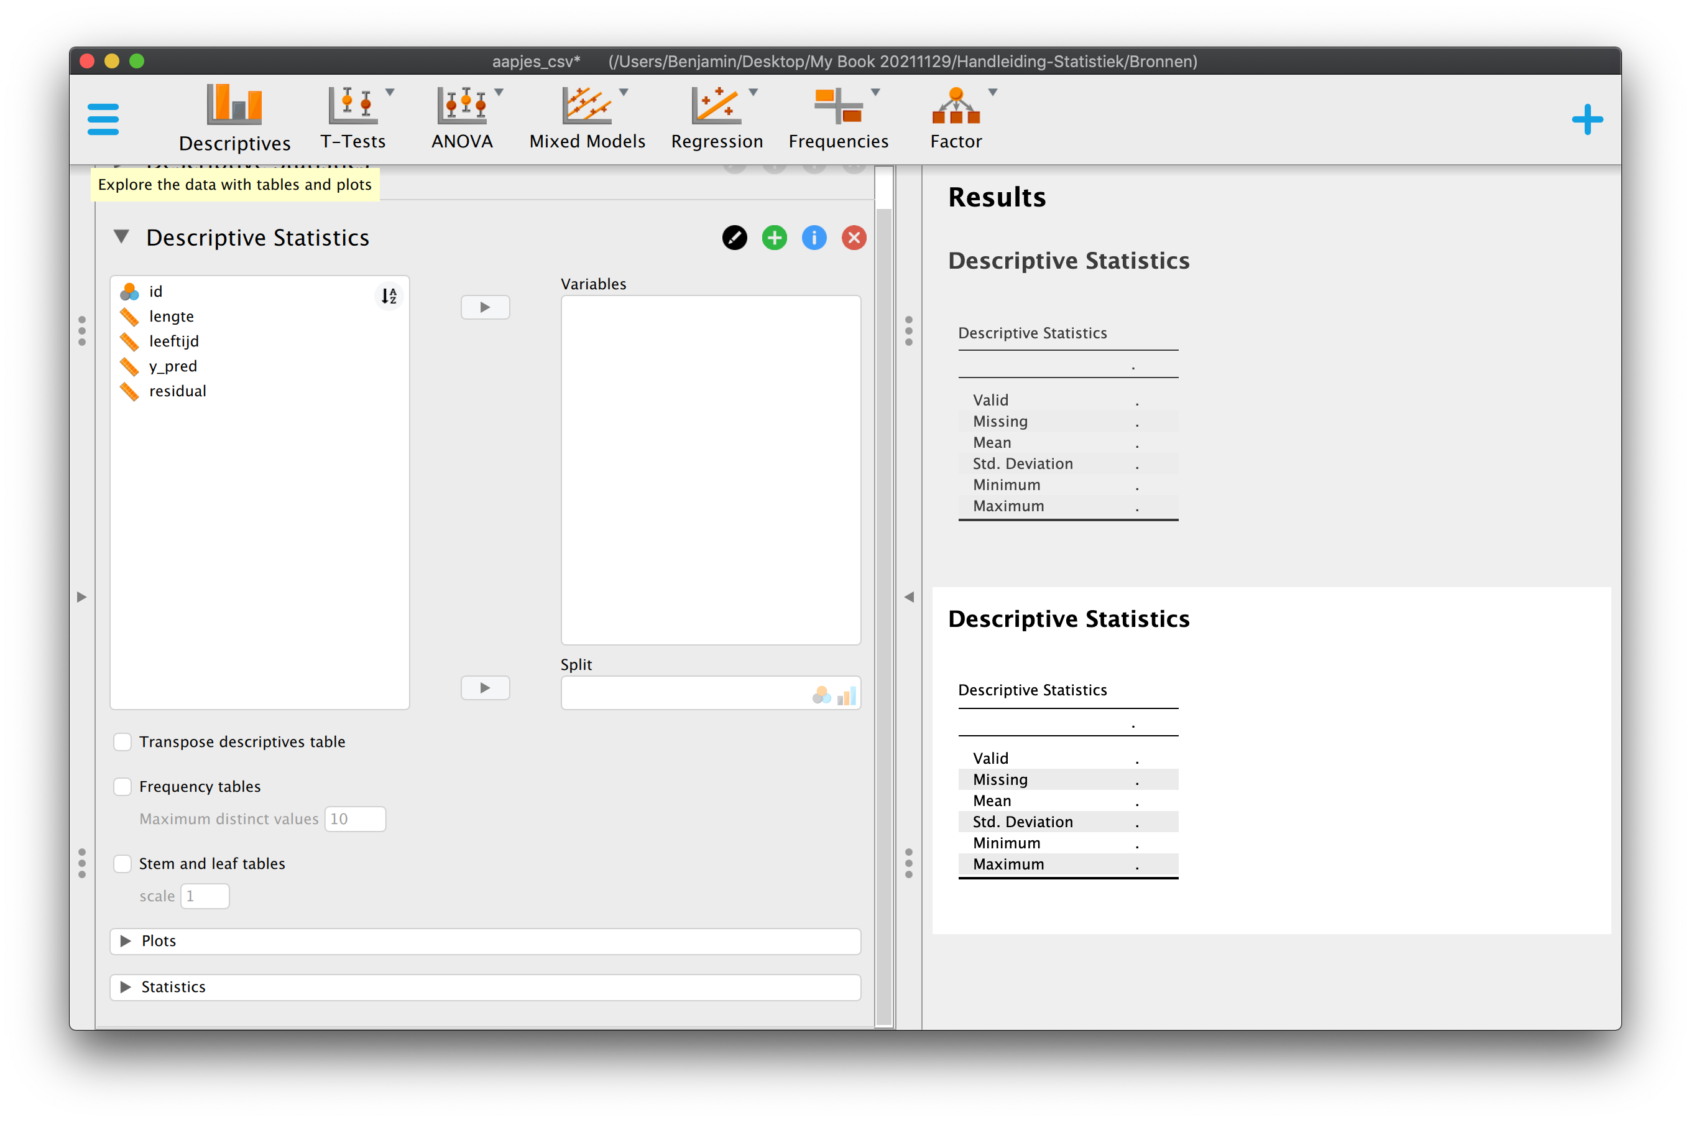Open the hamburger main menu
Screen dimensions: 1691x1122
[103, 119]
